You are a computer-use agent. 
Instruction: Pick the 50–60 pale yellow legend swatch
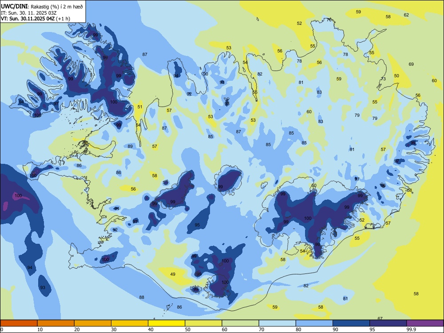tap(203, 323)
